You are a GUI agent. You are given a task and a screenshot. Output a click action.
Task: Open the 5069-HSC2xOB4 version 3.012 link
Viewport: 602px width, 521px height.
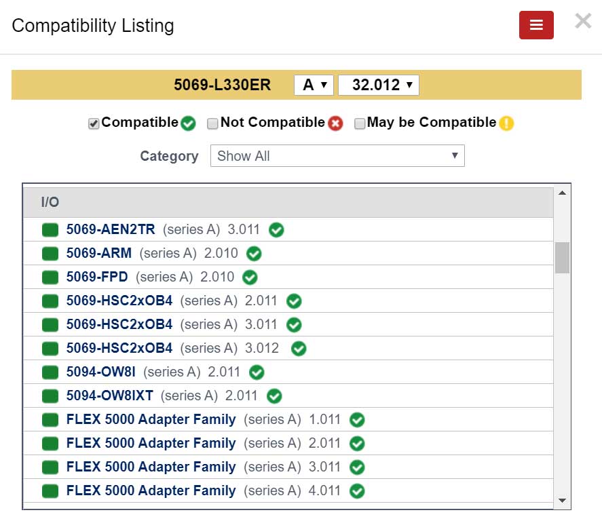tap(119, 349)
